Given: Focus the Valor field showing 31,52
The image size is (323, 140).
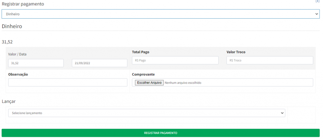Looking at the screenshot, I should [x=36, y=63].
